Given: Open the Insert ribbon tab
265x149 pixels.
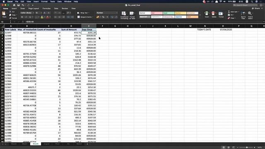Looking at the screenshot, I should 14,8.
